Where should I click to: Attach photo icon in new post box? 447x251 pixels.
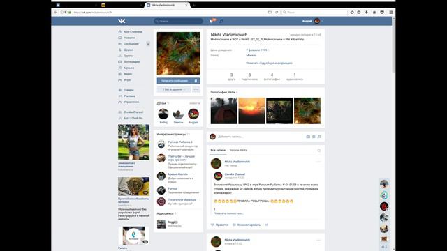tap(308, 137)
